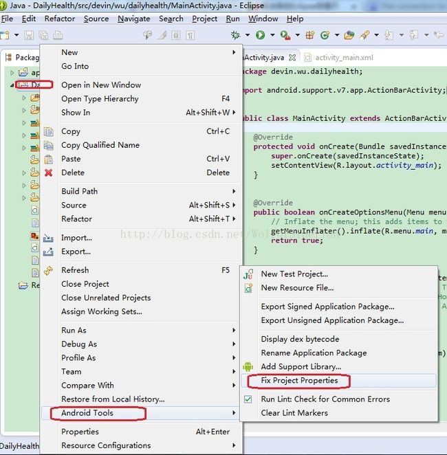Click the Debug bug icon in toolbar
The height and width of the screenshot is (455, 447).
pyautogui.click(x=235, y=35)
